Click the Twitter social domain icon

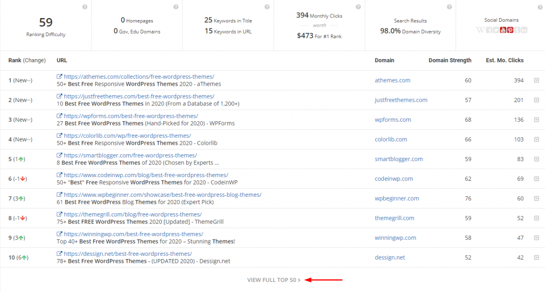point(496,30)
